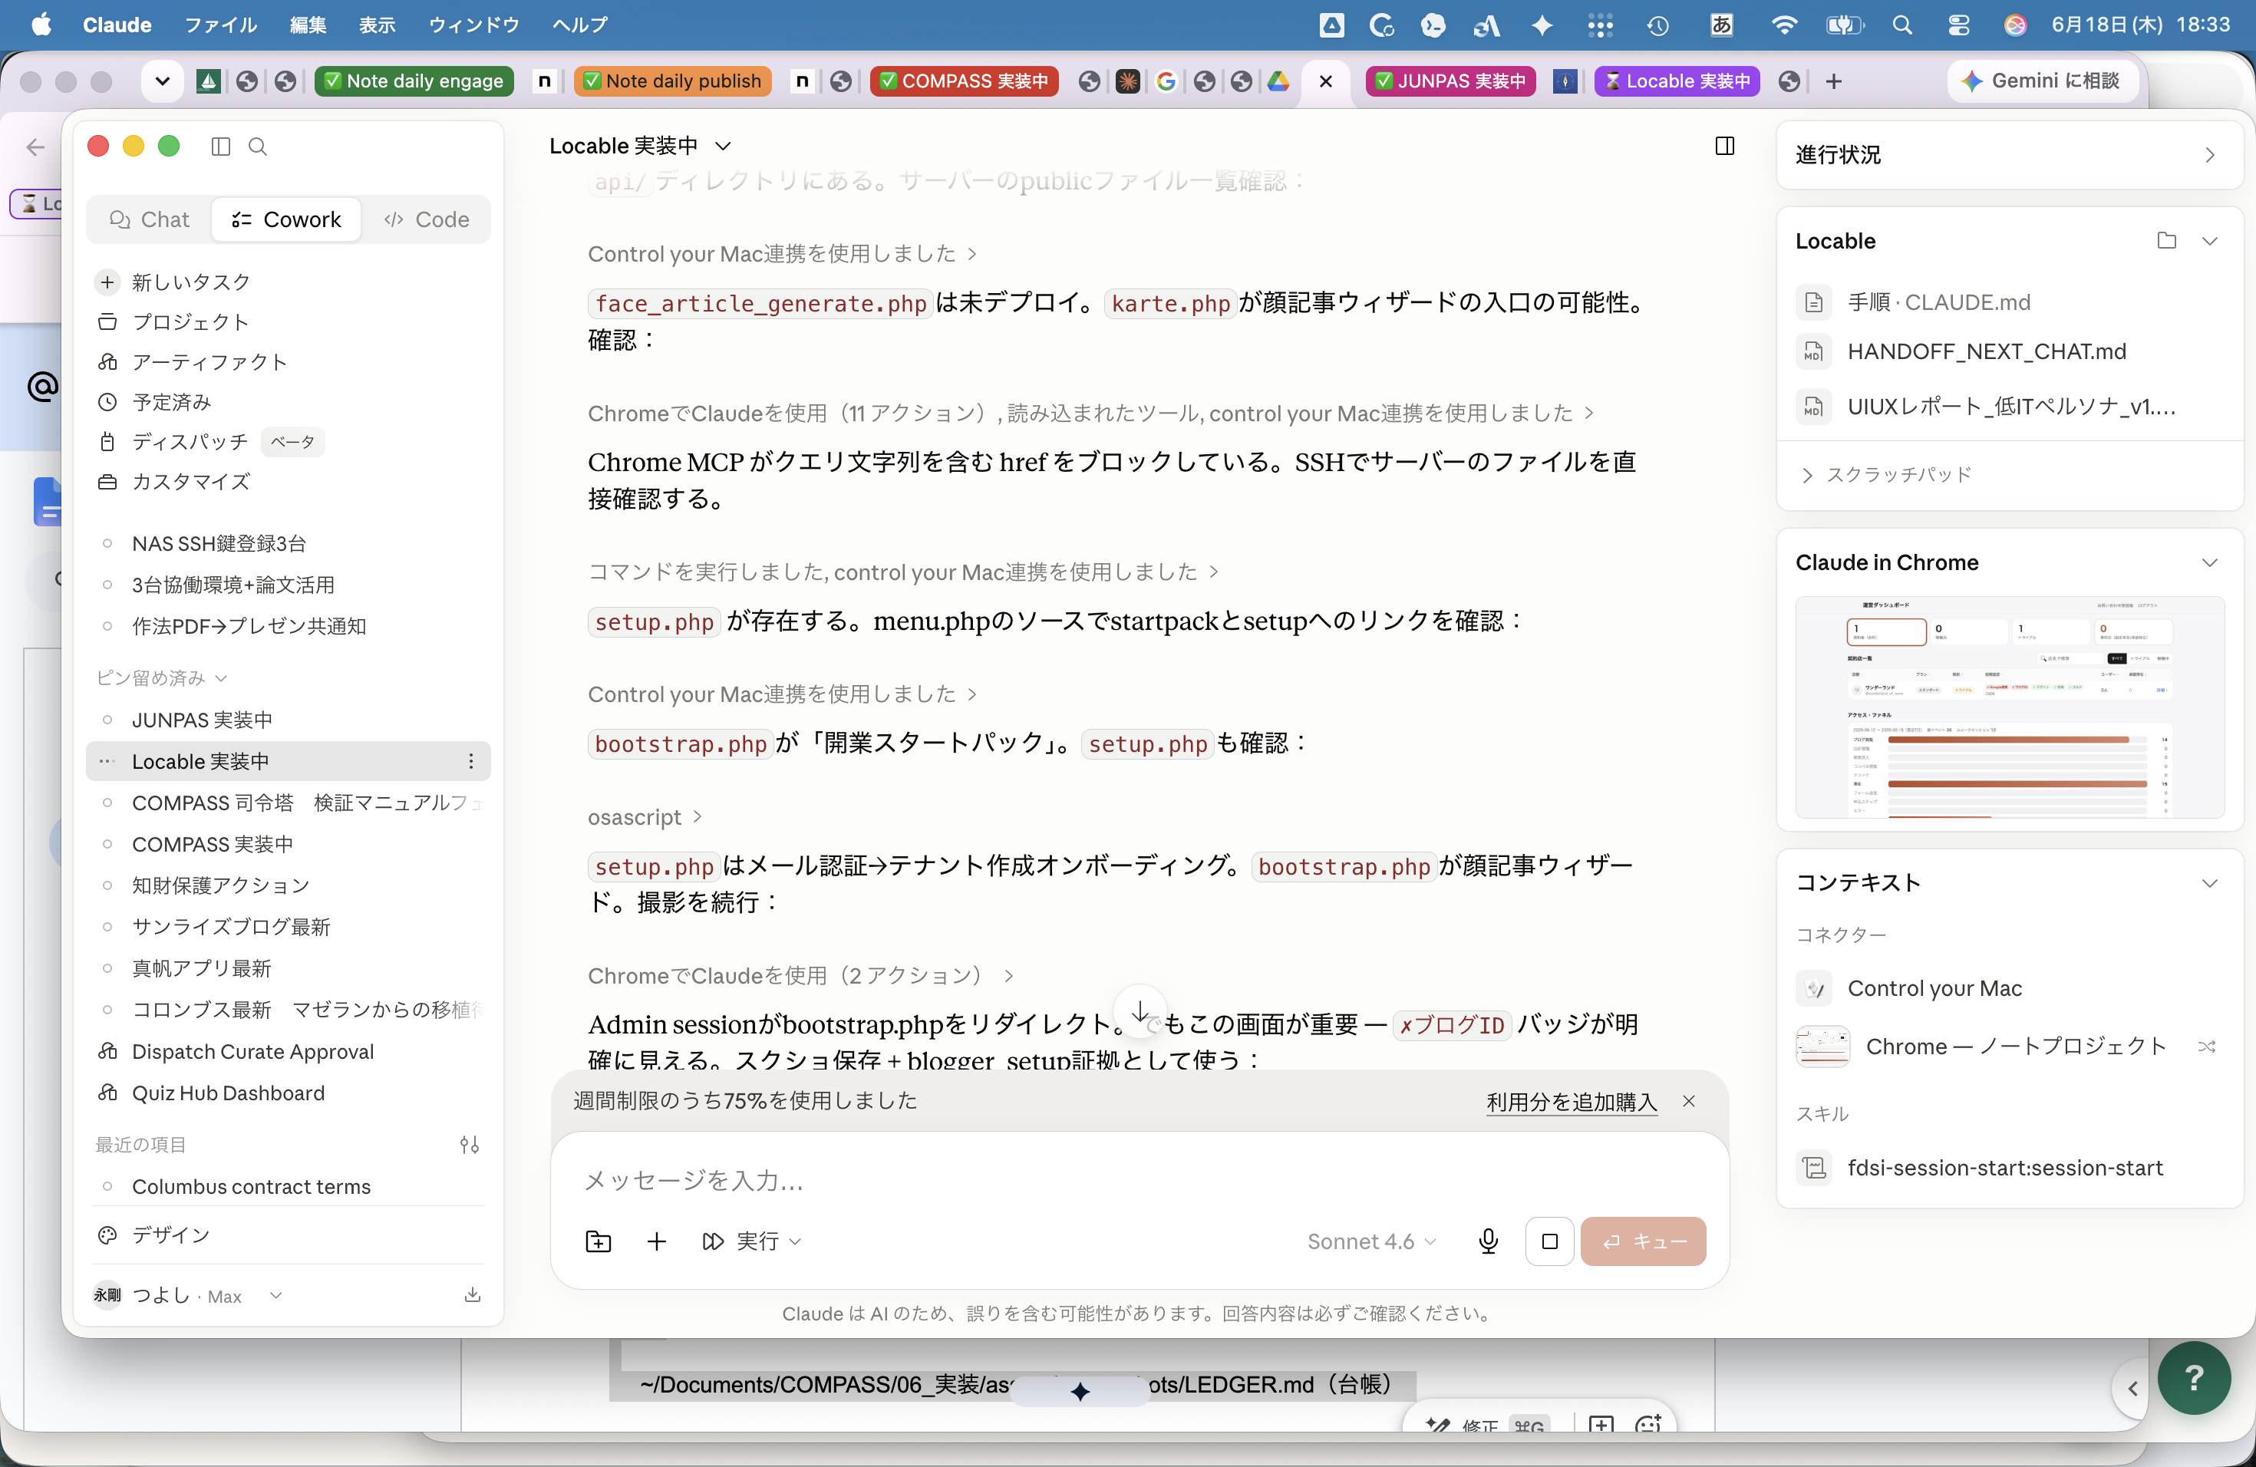Image resolution: width=2256 pixels, height=1467 pixels.
Task: Expand ChromeでClaudeを使用 (2 アクション) step
Action: 801,976
